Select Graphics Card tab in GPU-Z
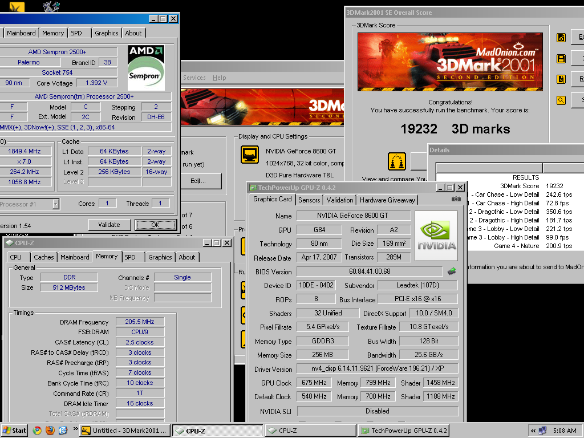Viewport: 584px width, 438px height. click(x=272, y=199)
